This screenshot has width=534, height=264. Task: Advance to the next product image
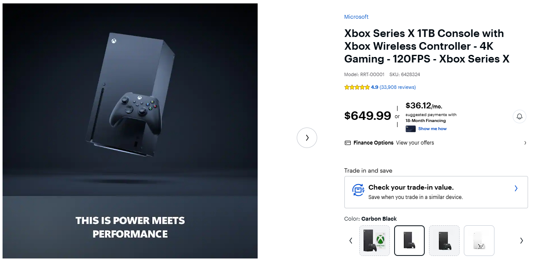(x=307, y=138)
